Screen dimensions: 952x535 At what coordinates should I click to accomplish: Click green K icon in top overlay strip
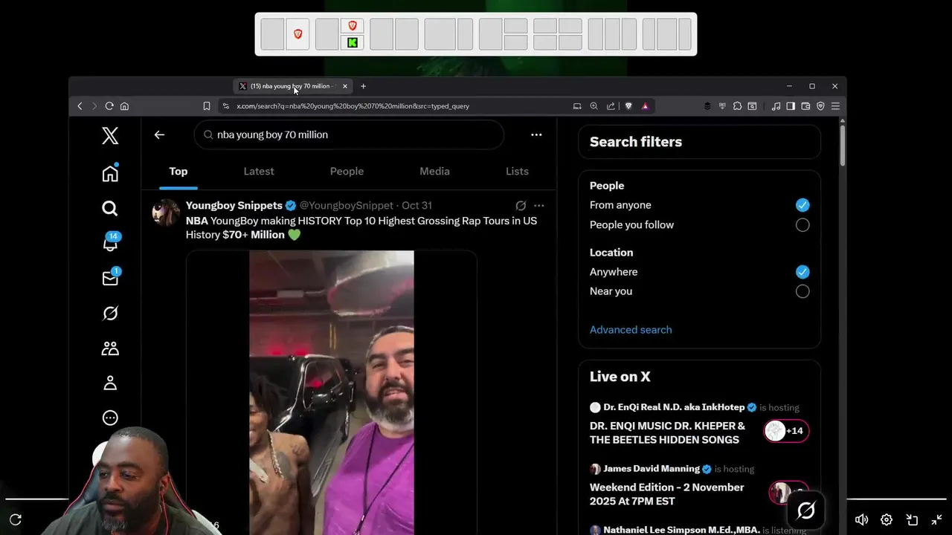coord(353,43)
